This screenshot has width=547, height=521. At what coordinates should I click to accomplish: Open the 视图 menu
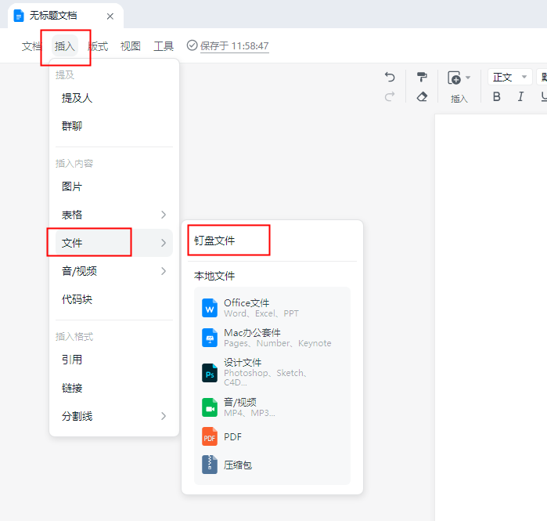coord(131,46)
